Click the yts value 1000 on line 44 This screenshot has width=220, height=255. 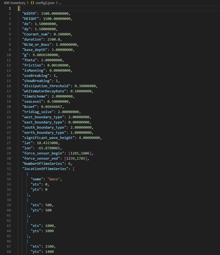(x=49, y=231)
